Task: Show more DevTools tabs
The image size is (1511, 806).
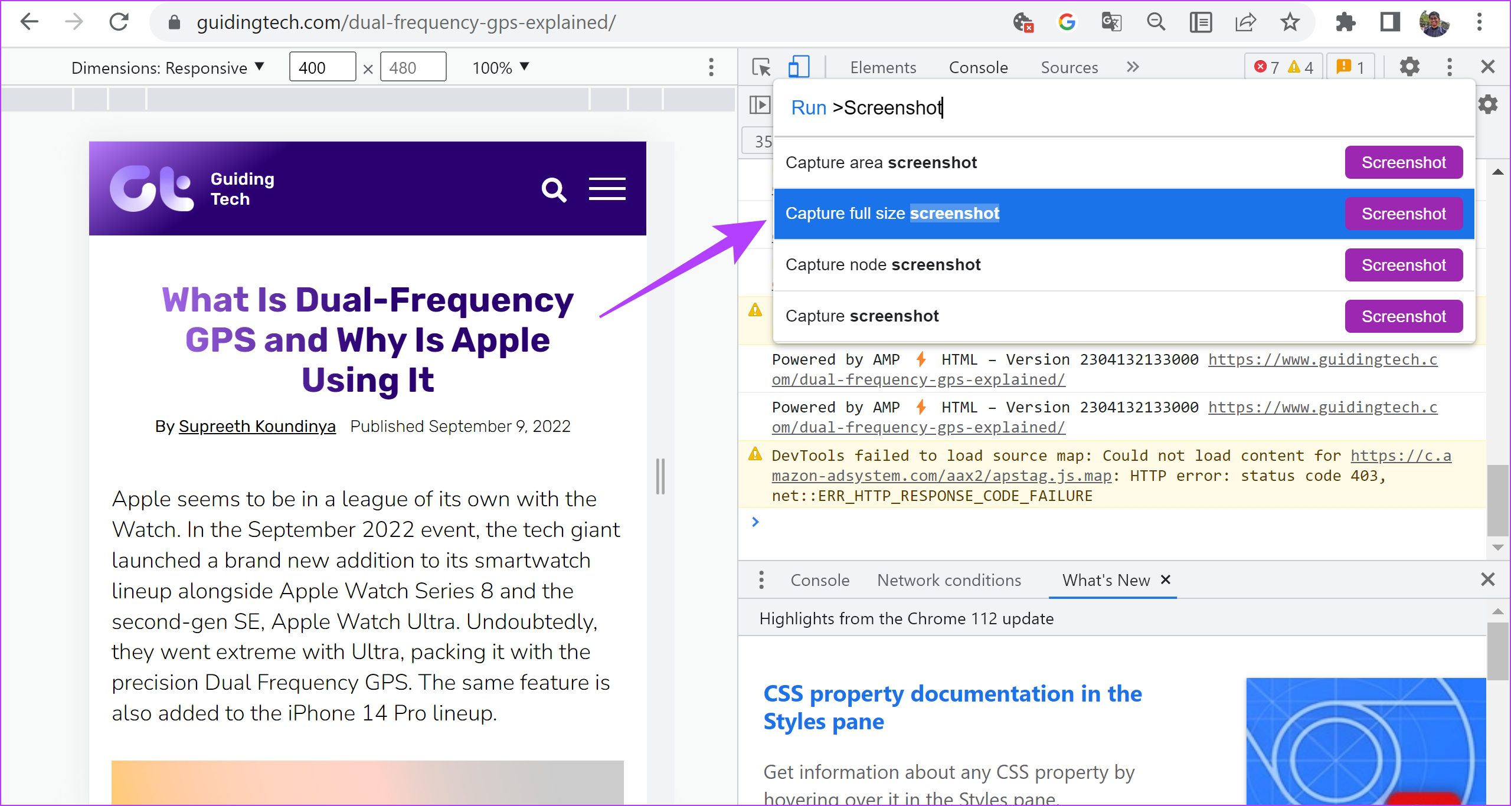Action: (x=1132, y=67)
